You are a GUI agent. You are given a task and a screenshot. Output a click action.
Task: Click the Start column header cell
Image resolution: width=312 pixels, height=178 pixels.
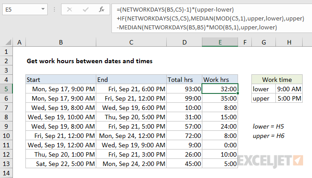tap(61, 80)
